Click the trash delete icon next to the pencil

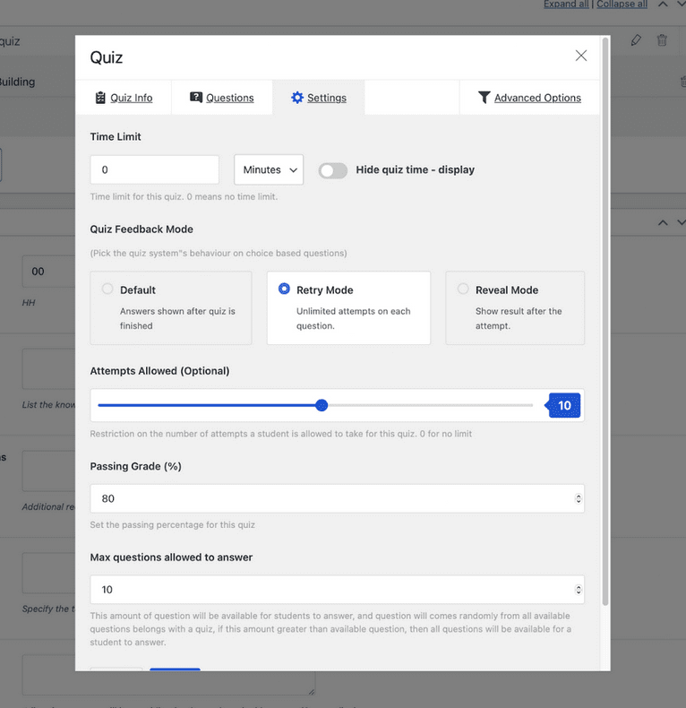pyautogui.click(x=662, y=40)
